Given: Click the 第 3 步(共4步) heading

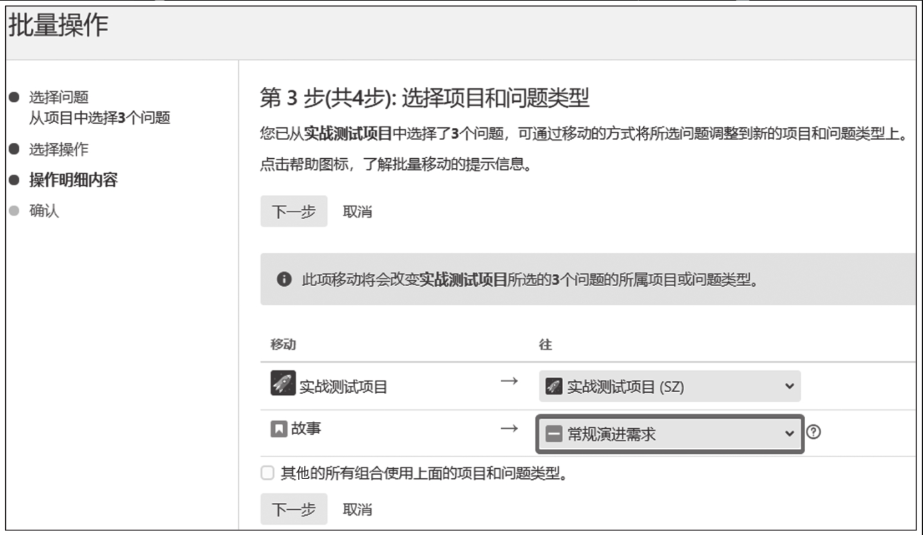Looking at the screenshot, I should (x=424, y=98).
